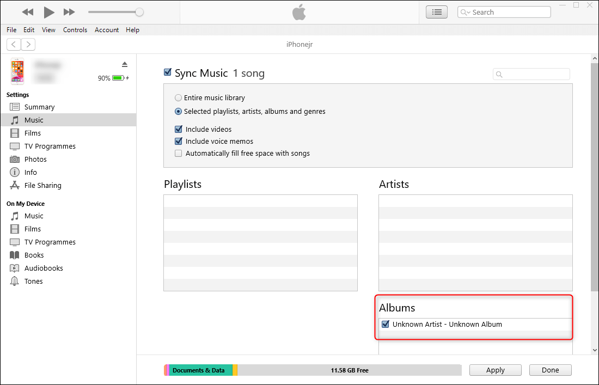
Task: Start playback with the Play button
Action: (x=49, y=12)
